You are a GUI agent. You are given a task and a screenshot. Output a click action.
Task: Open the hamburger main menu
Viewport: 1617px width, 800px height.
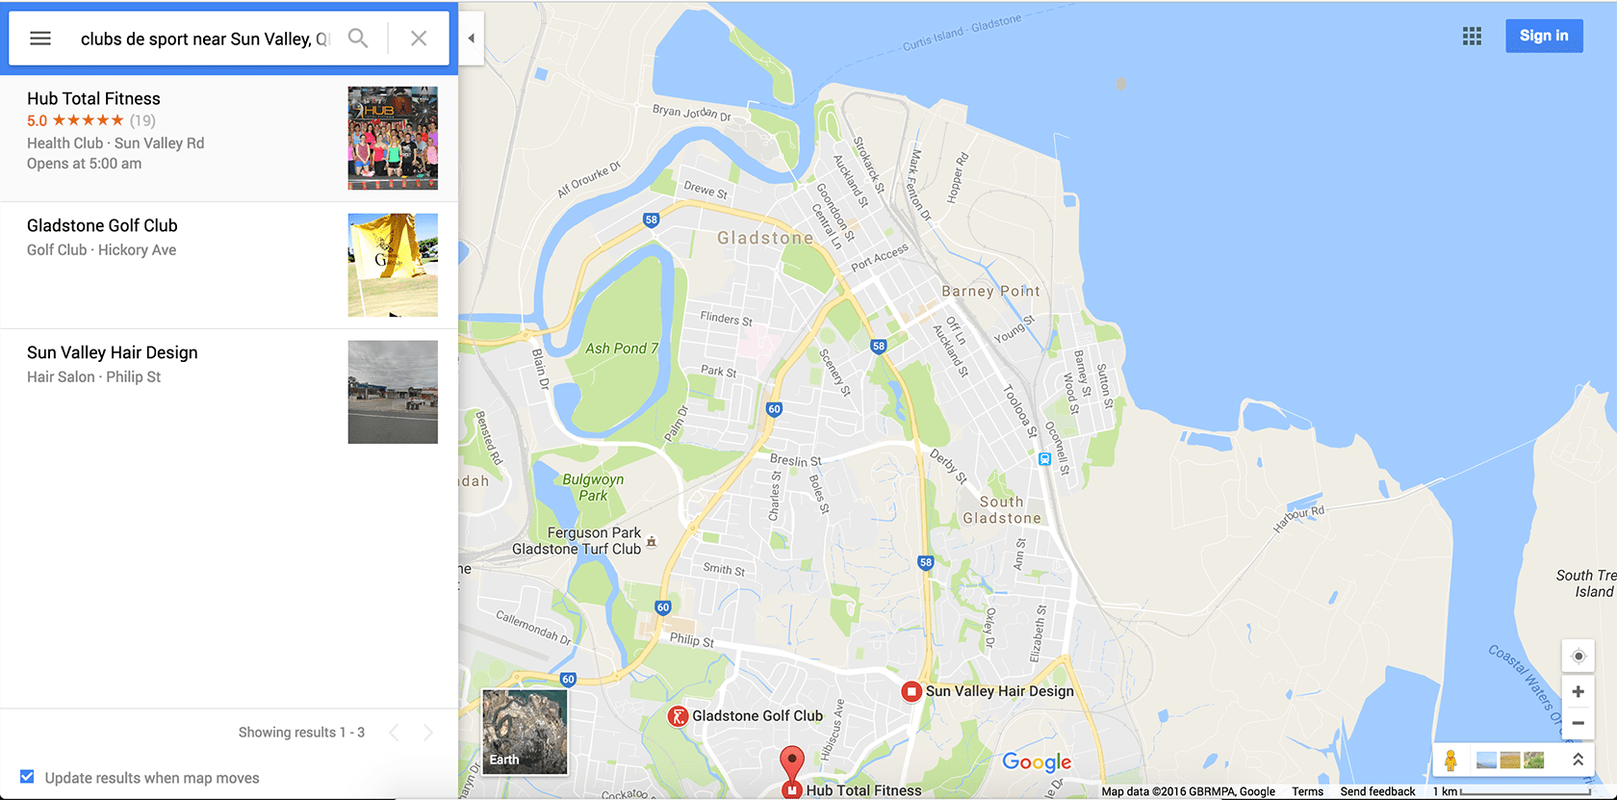(x=40, y=39)
